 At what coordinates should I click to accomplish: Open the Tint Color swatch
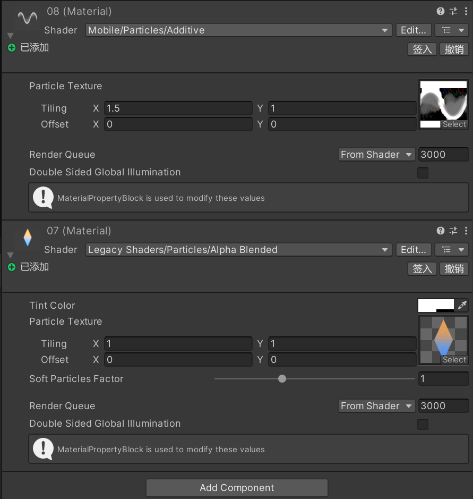click(x=436, y=306)
